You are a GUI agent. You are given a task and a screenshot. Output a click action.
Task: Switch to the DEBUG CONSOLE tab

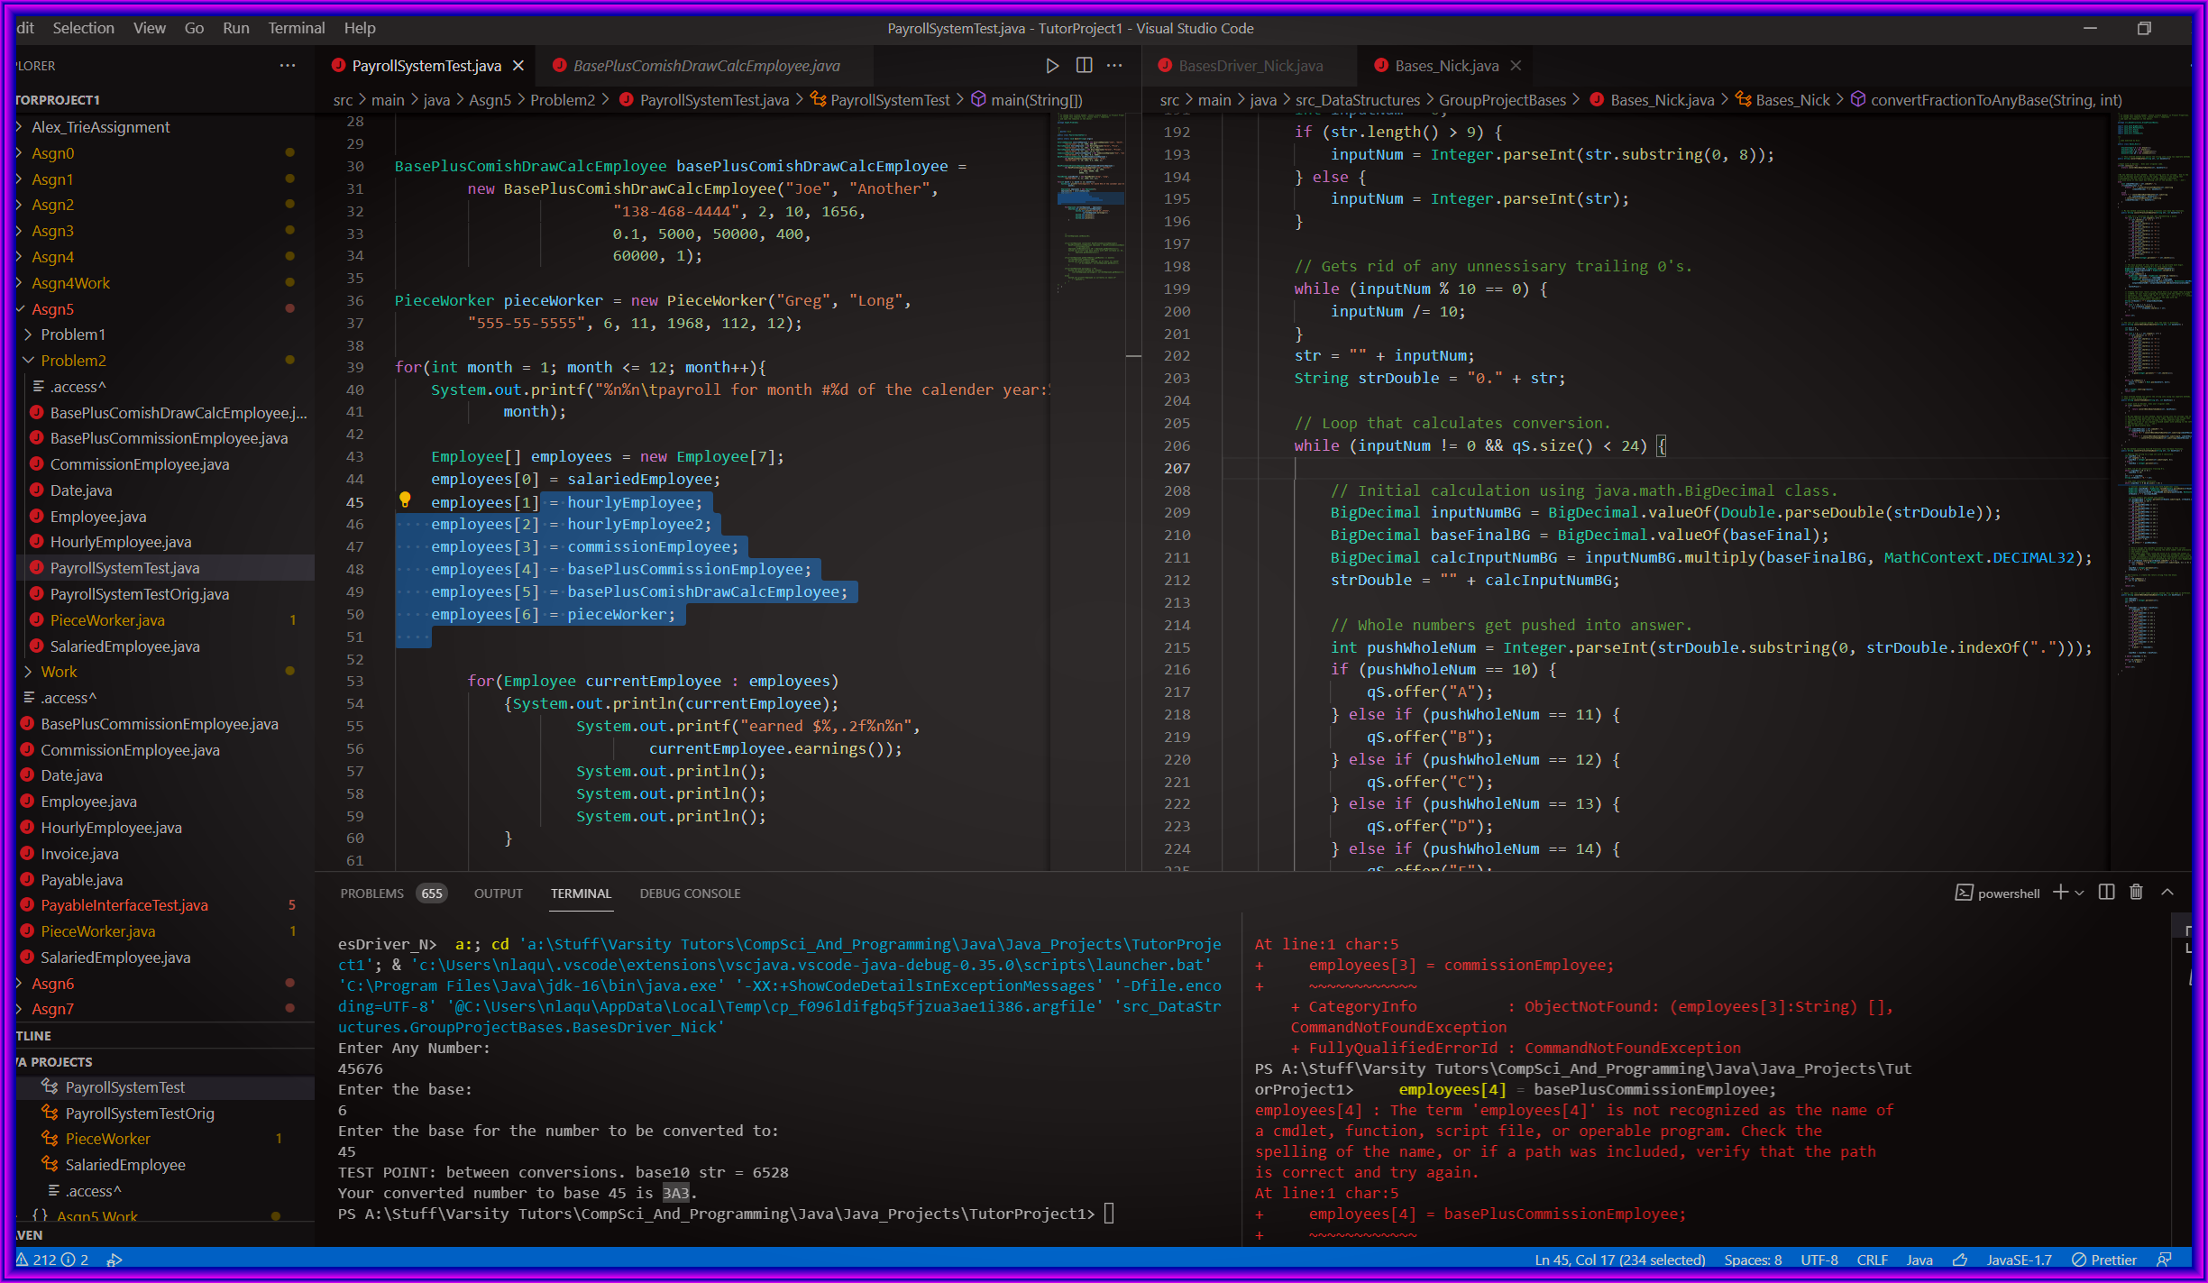click(690, 894)
